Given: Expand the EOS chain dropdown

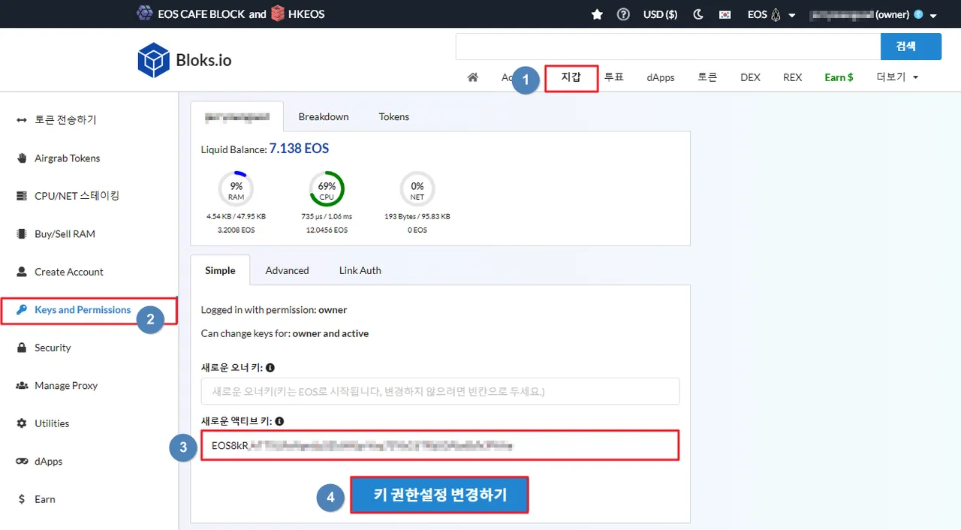Looking at the screenshot, I should pos(772,14).
